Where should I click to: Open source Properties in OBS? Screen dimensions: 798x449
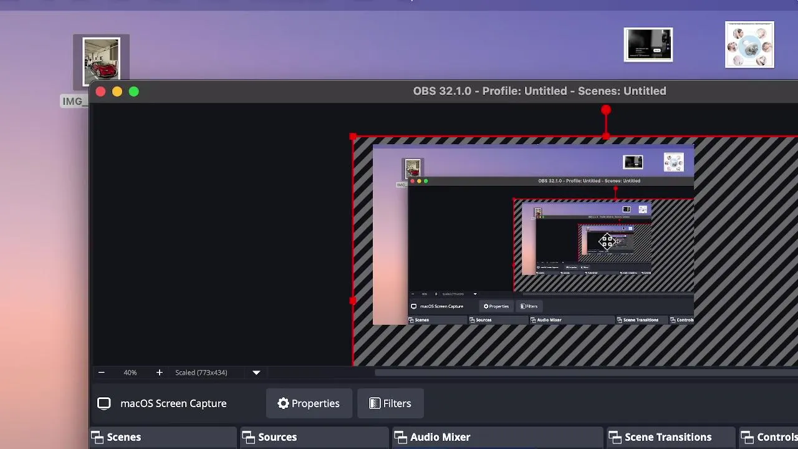click(309, 403)
